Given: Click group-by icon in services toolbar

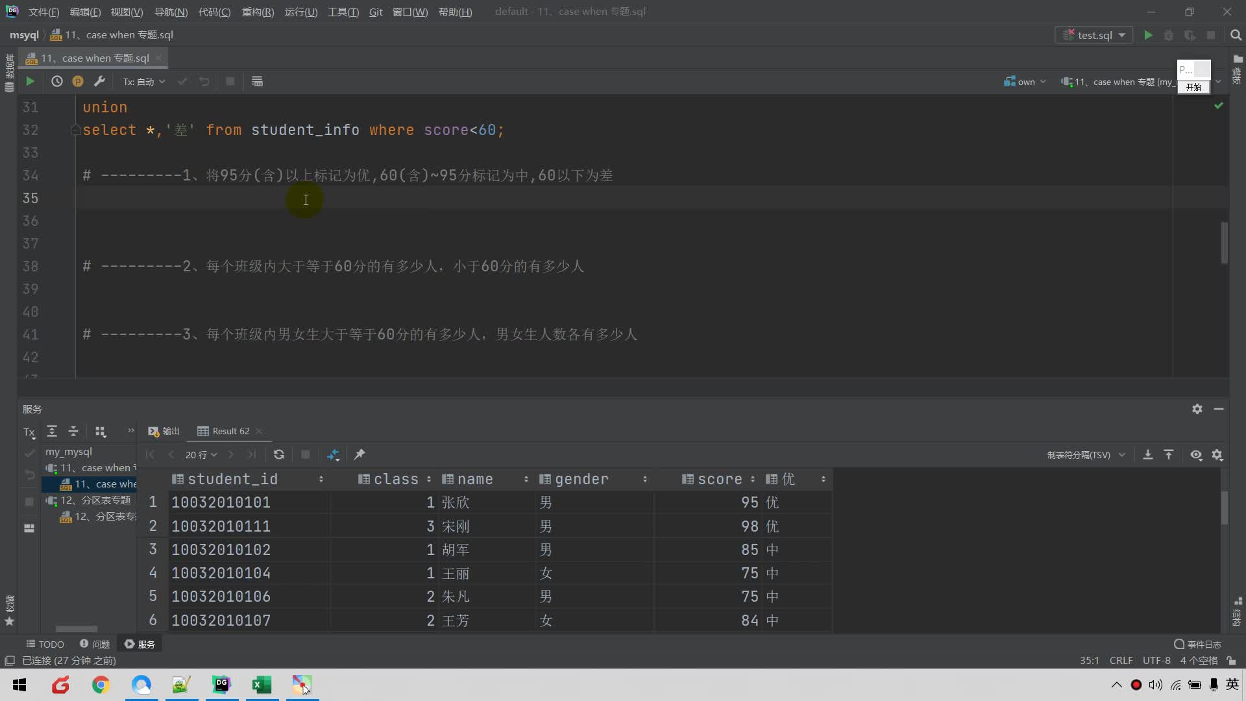Looking at the screenshot, I should point(101,431).
